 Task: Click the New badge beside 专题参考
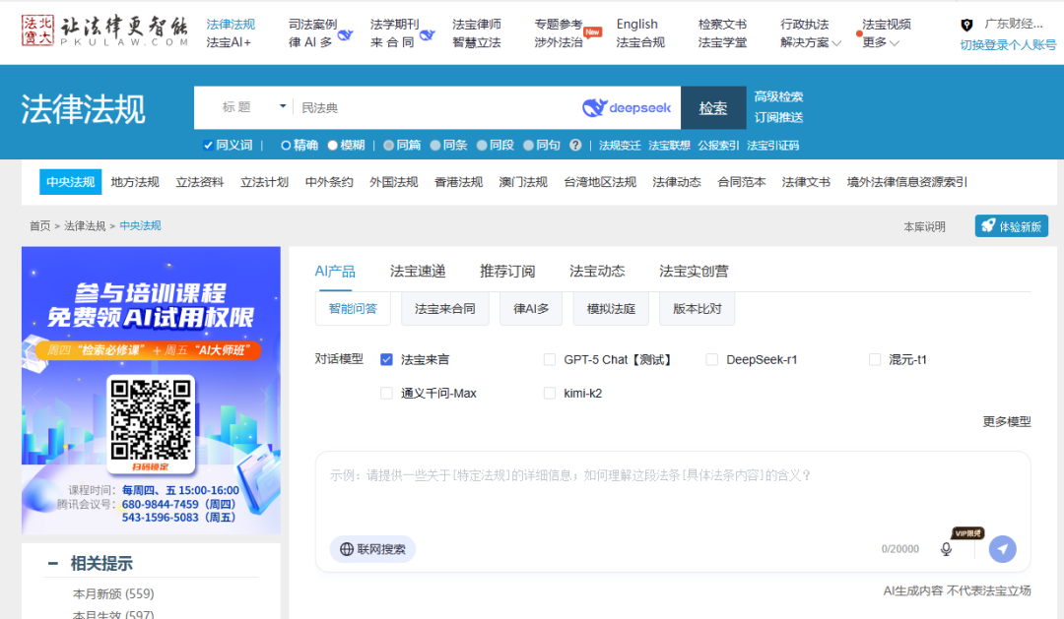(592, 31)
